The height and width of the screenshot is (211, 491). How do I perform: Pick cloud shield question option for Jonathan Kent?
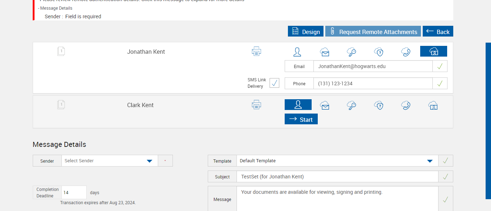pyautogui.click(x=378, y=52)
